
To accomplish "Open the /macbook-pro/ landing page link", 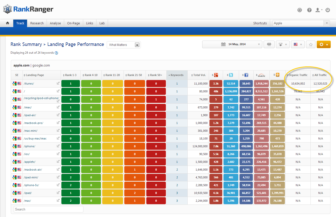I will [34, 123].
